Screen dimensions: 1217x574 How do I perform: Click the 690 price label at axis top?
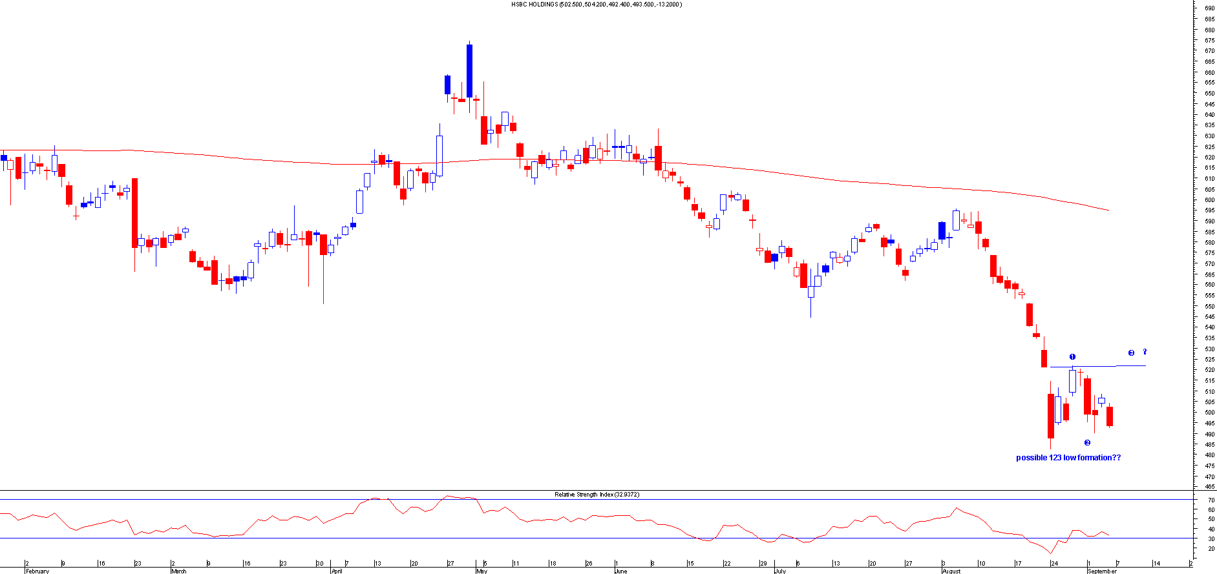click(x=1209, y=8)
